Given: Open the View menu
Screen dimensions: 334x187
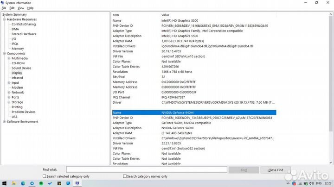Looking at the screenshot, I should click(21, 8).
